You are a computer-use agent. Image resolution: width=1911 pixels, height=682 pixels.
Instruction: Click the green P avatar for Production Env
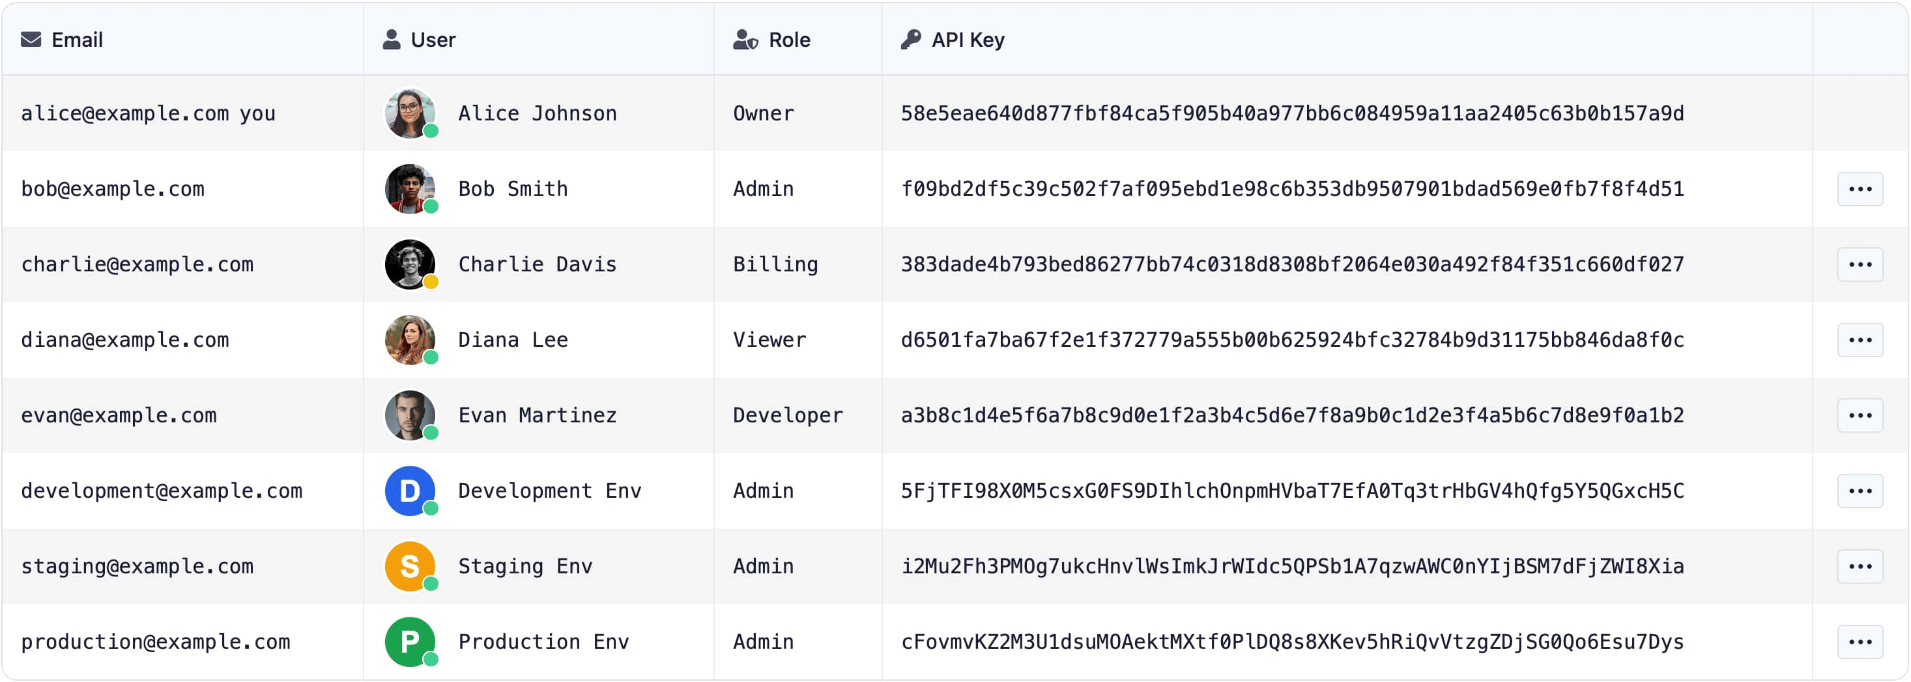(409, 642)
